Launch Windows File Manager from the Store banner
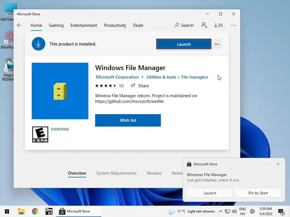The height and width of the screenshot is (217, 290). pyautogui.click(x=184, y=44)
